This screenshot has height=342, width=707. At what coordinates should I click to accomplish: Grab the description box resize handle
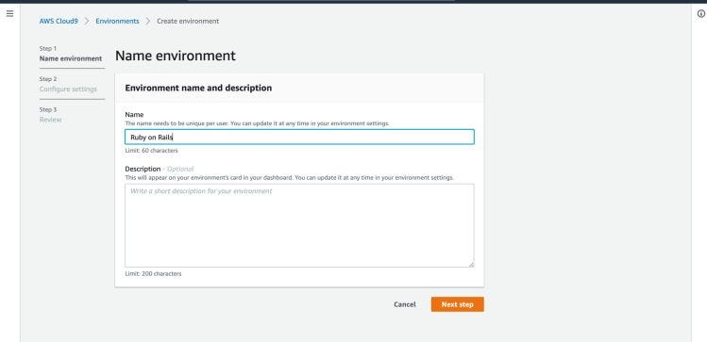pyautogui.click(x=471, y=264)
